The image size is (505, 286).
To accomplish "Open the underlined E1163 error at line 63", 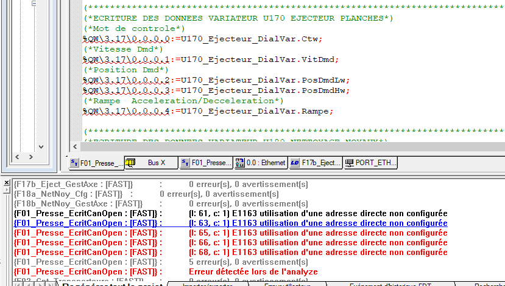I will click(317, 223).
